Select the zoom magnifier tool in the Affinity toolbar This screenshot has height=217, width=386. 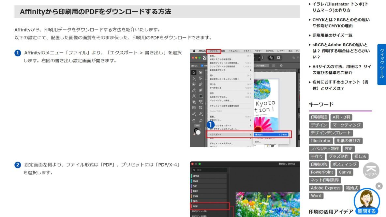pyautogui.click(x=200, y=120)
